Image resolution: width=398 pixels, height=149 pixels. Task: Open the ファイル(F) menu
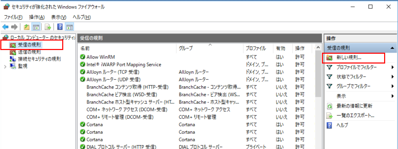pyautogui.click(x=13, y=17)
